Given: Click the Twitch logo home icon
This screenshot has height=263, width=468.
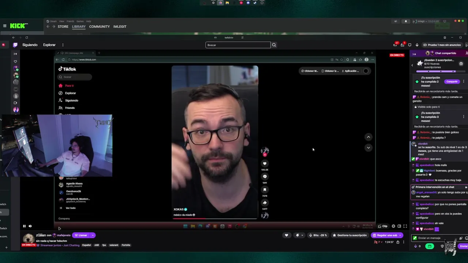Looking at the screenshot, I should coord(15,45).
